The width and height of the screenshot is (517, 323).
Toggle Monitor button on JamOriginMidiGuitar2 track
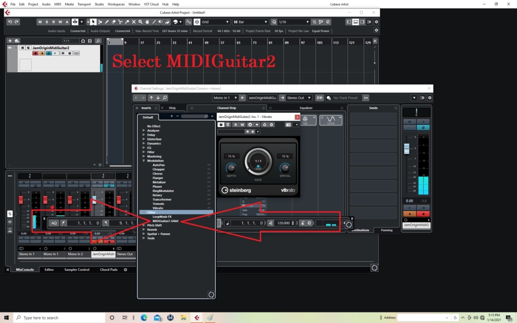42,53
